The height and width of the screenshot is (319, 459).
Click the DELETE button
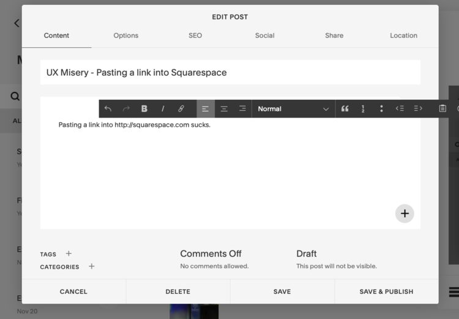tap(178, 291)
